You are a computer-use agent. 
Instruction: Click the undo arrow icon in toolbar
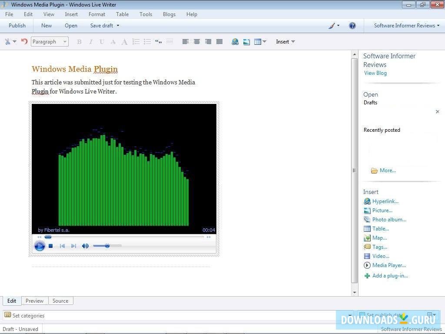(x=24, y=42)
